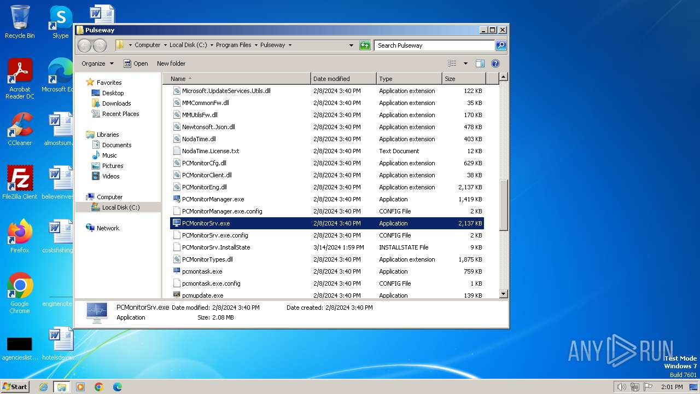Open CCleaner desktop shortcut
Viewport: 700px width, 394px height.
pos(20,129)
